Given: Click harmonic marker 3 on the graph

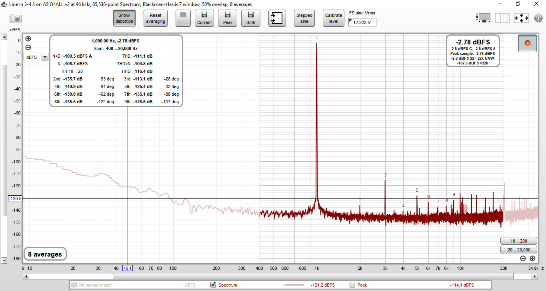Looking at the screenshot, I should pyautogui.click(x=385, y=175).
